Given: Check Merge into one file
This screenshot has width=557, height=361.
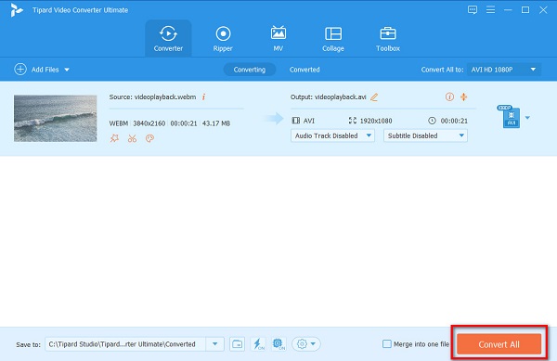Looking at the screenshot, I should coord(387,344).
